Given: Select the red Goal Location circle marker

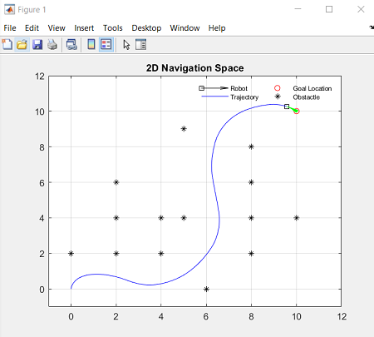Looking at the screenshot, I should 297,112.
